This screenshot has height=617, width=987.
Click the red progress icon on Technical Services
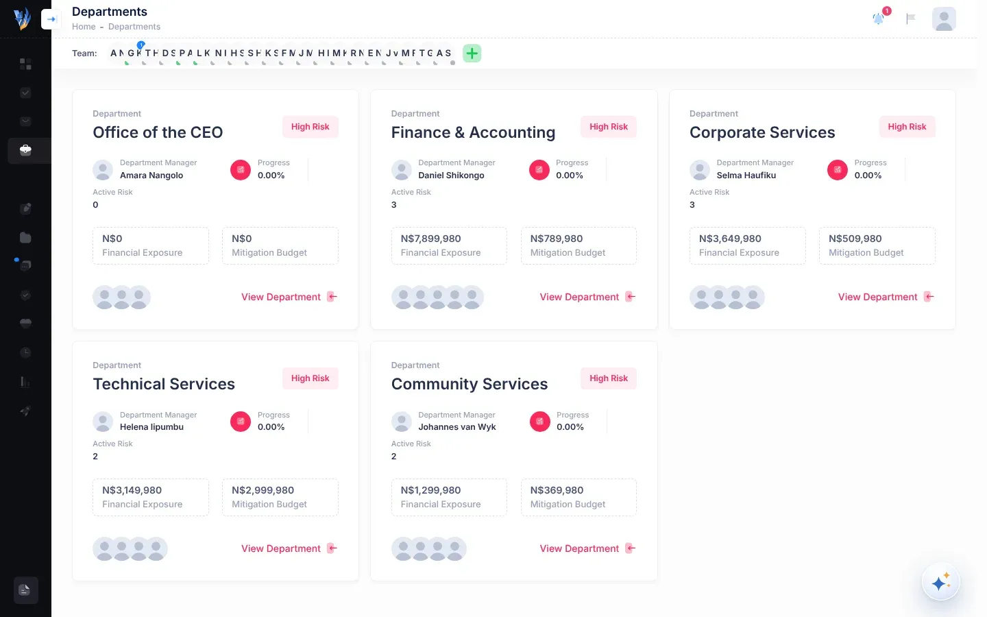point(241,422)
